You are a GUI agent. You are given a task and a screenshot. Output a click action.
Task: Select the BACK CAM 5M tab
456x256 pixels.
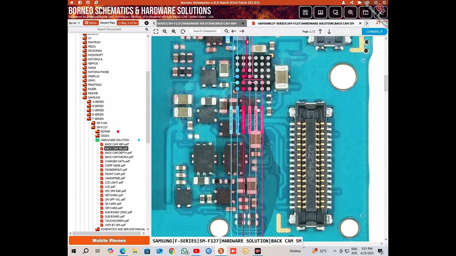point(306,23)
